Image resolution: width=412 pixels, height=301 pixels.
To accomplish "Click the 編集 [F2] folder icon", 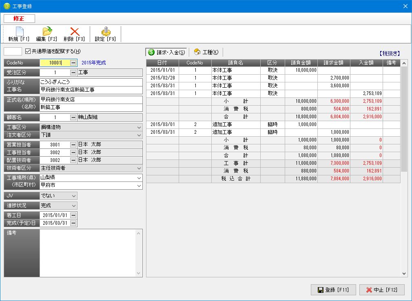I will (x=47, y=31).
